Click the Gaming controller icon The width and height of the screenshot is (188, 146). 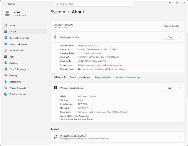6,75
